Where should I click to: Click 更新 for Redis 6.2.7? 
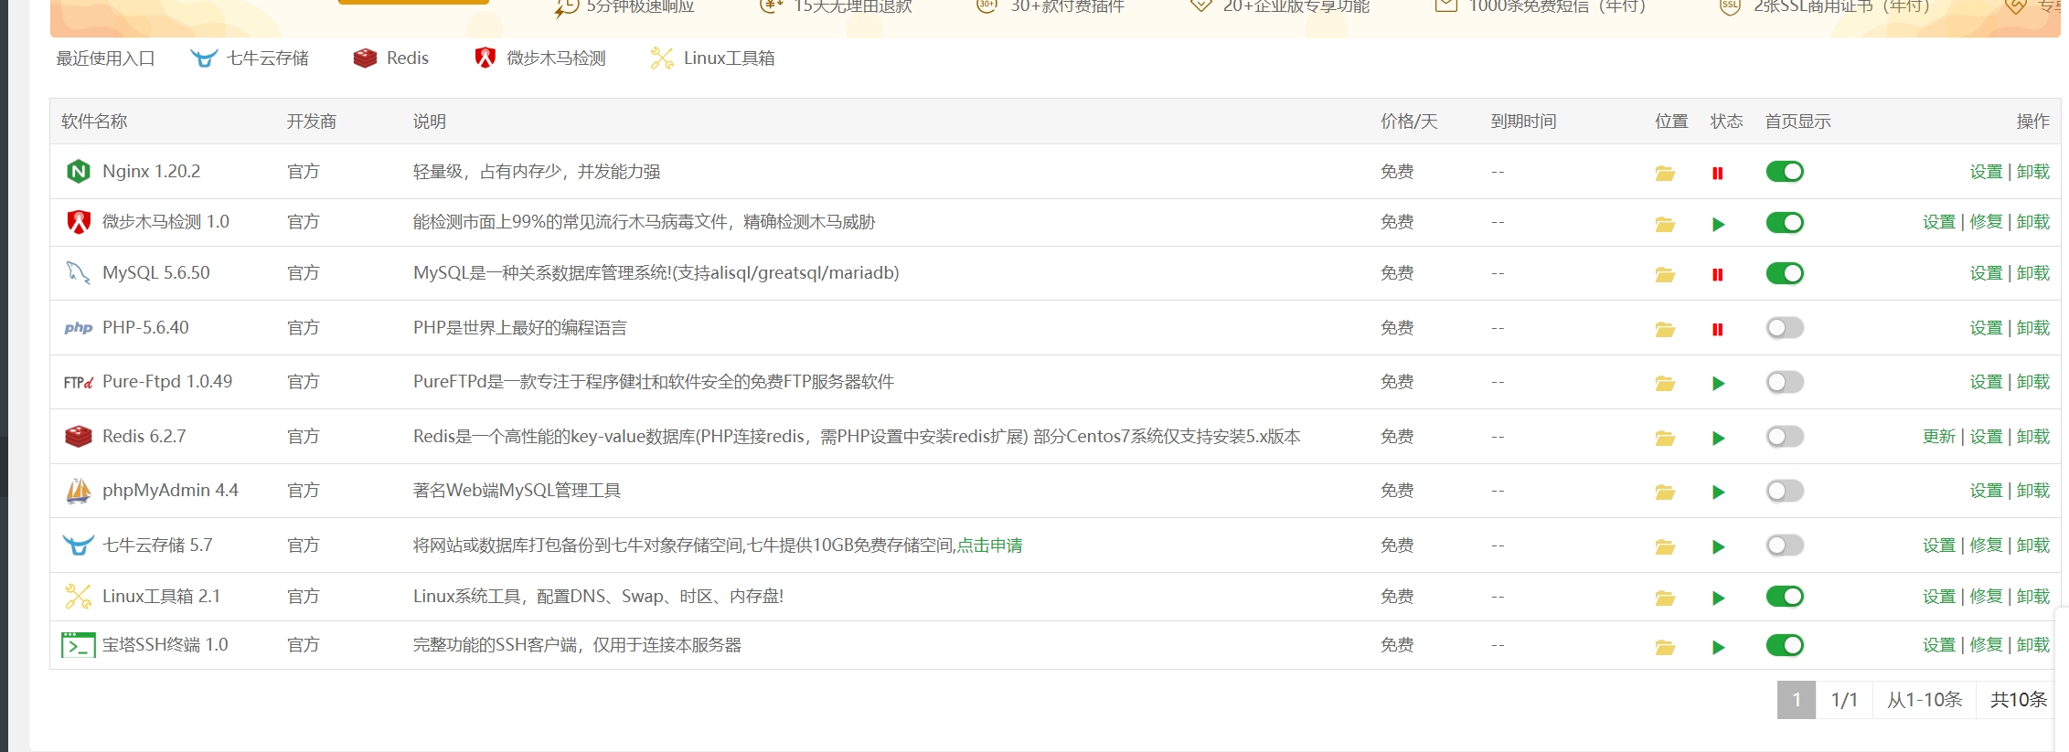click(x=1939, y=437)
